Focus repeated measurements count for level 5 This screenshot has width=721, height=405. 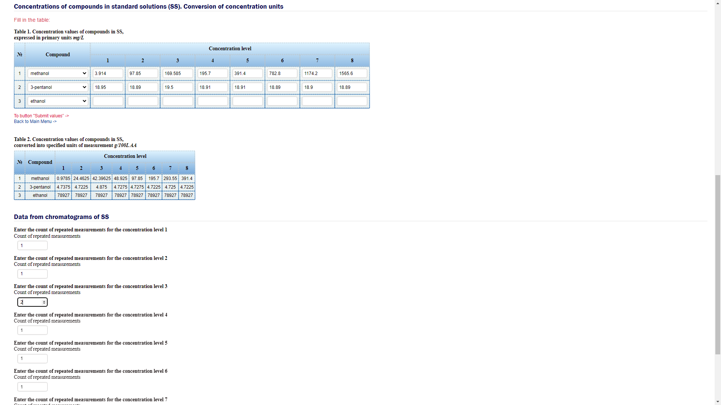[32, 358]
